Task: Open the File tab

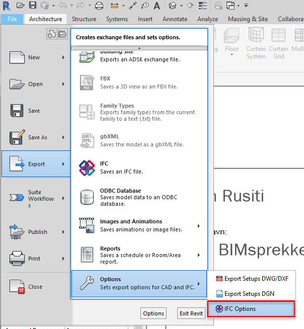Action: coord(12,19)
